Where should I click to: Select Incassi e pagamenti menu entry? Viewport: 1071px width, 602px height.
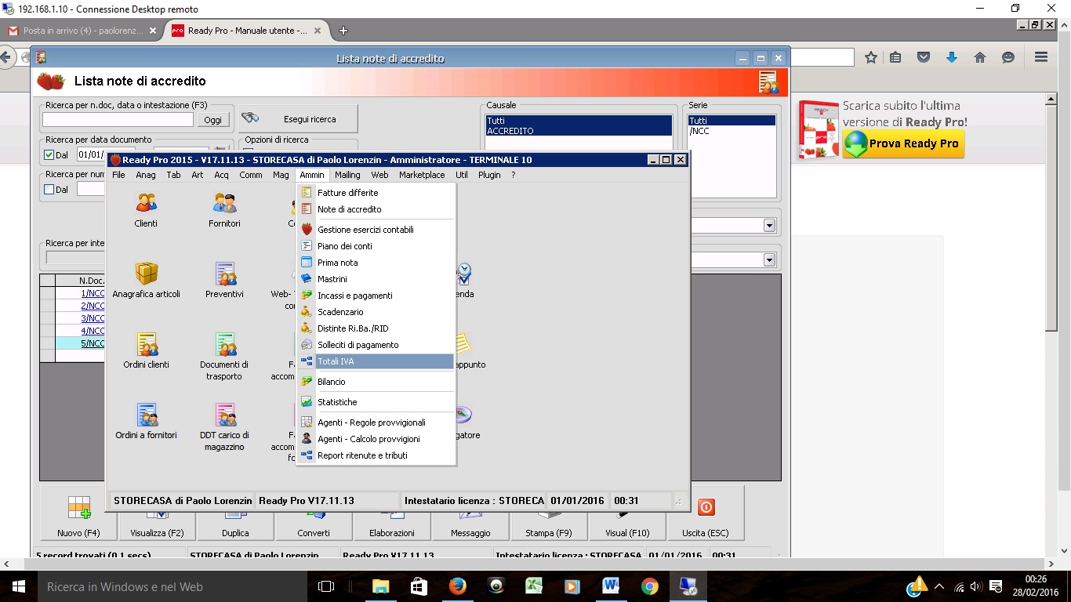(376, 296)
